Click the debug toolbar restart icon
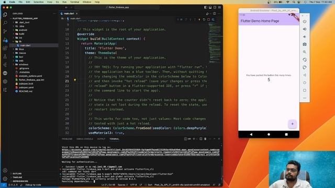Image resolution: width=335 pixels, height=188 pixels. point(204,19)
